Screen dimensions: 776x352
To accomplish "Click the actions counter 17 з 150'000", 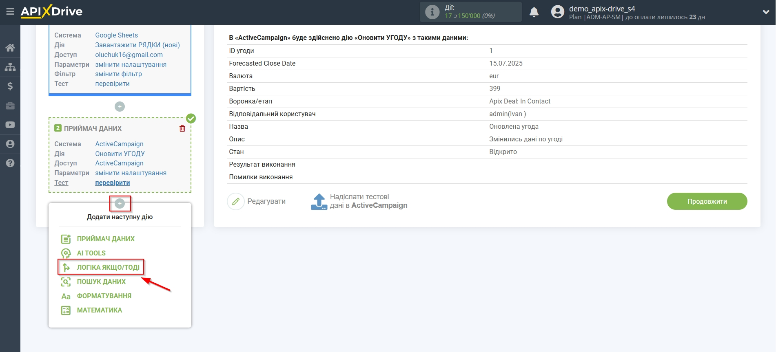I will [470, 16].
